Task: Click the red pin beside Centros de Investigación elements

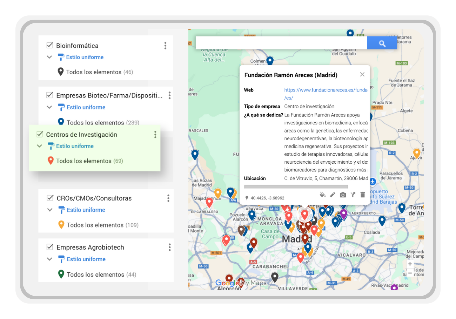Action: point(51,161)
